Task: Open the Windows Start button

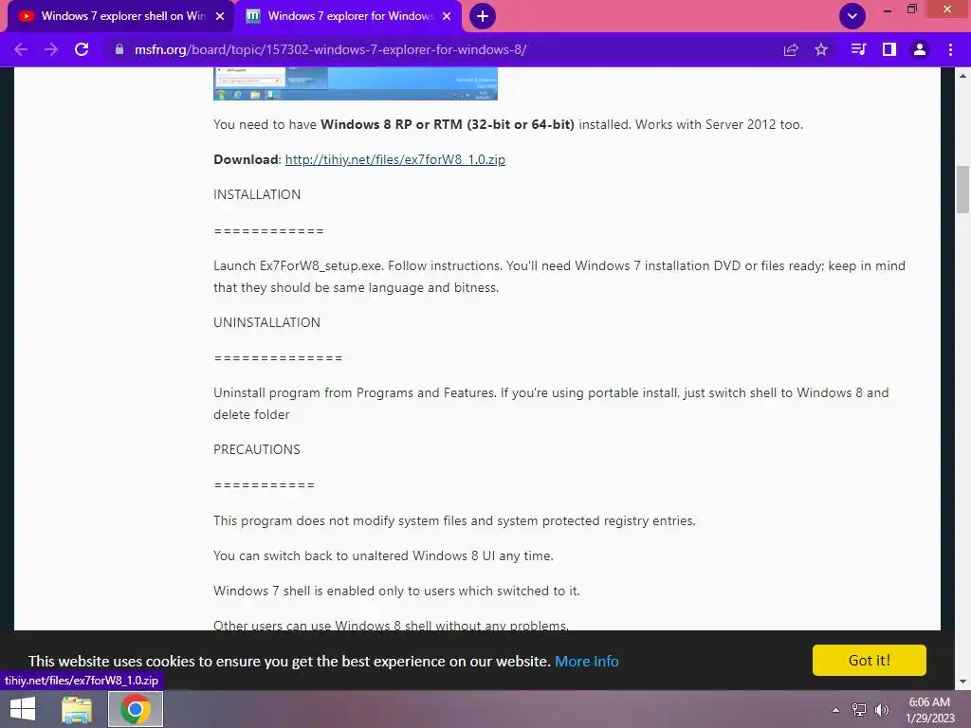Action: (23, 709)
